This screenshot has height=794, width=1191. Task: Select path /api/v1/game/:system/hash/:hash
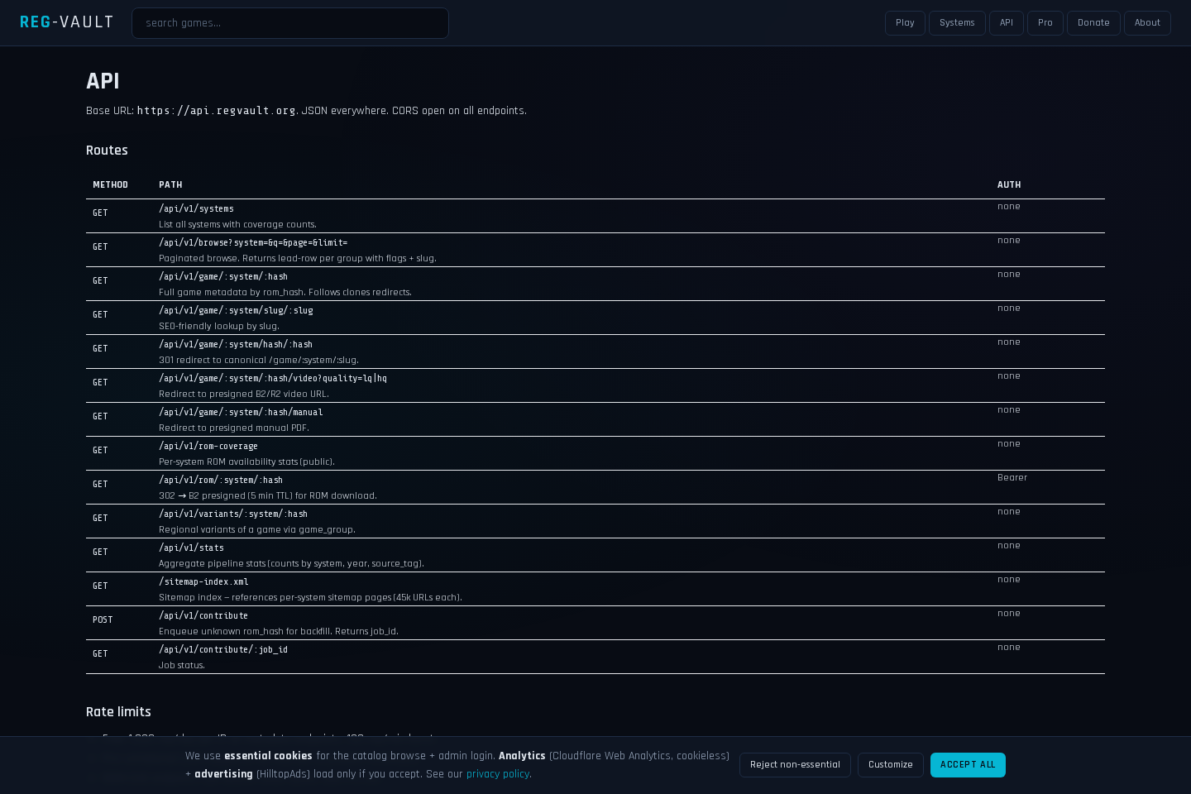[236, 345]
